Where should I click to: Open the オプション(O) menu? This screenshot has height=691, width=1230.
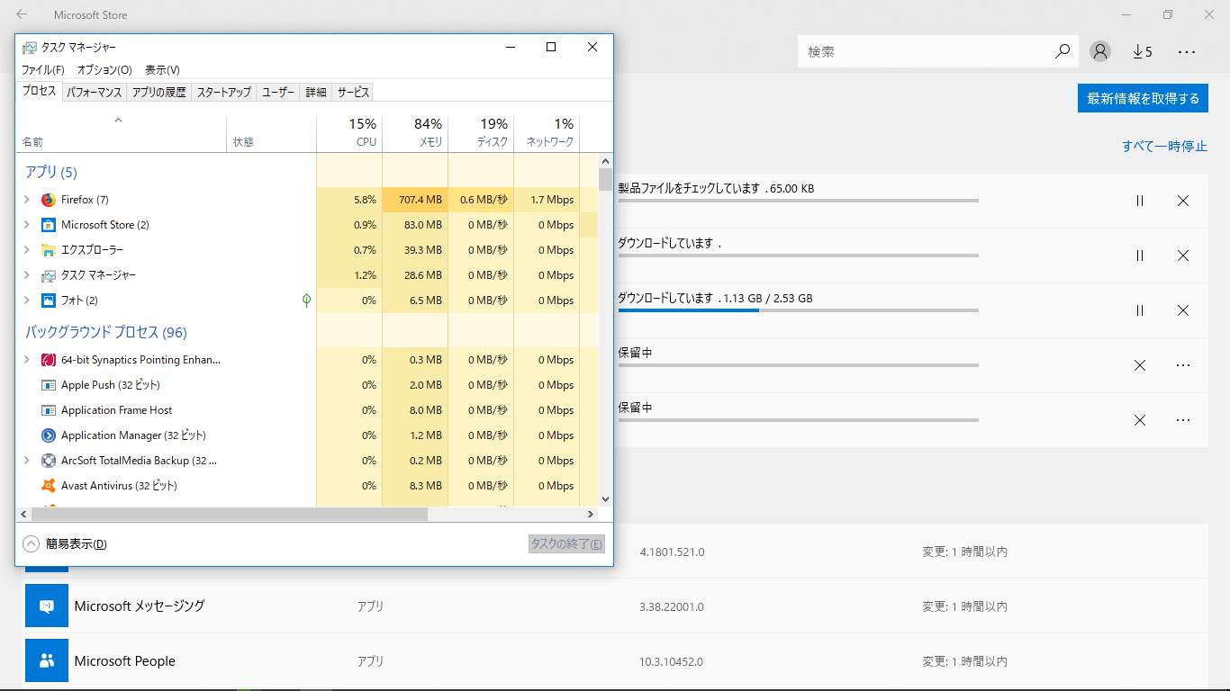click(x=104, y=70)
